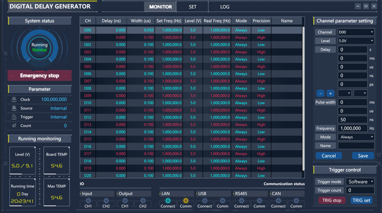Toggle the Input CH2 indicator
Screen dimensions: 382x213
[106, 200]
